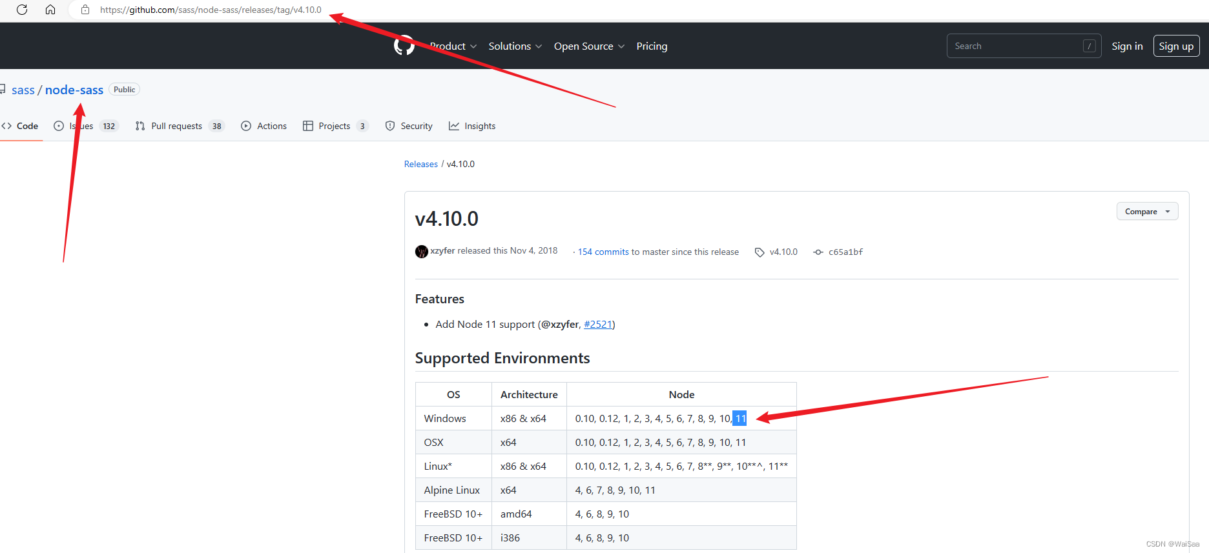Click the Projects count badge 3

coord(362,126)
